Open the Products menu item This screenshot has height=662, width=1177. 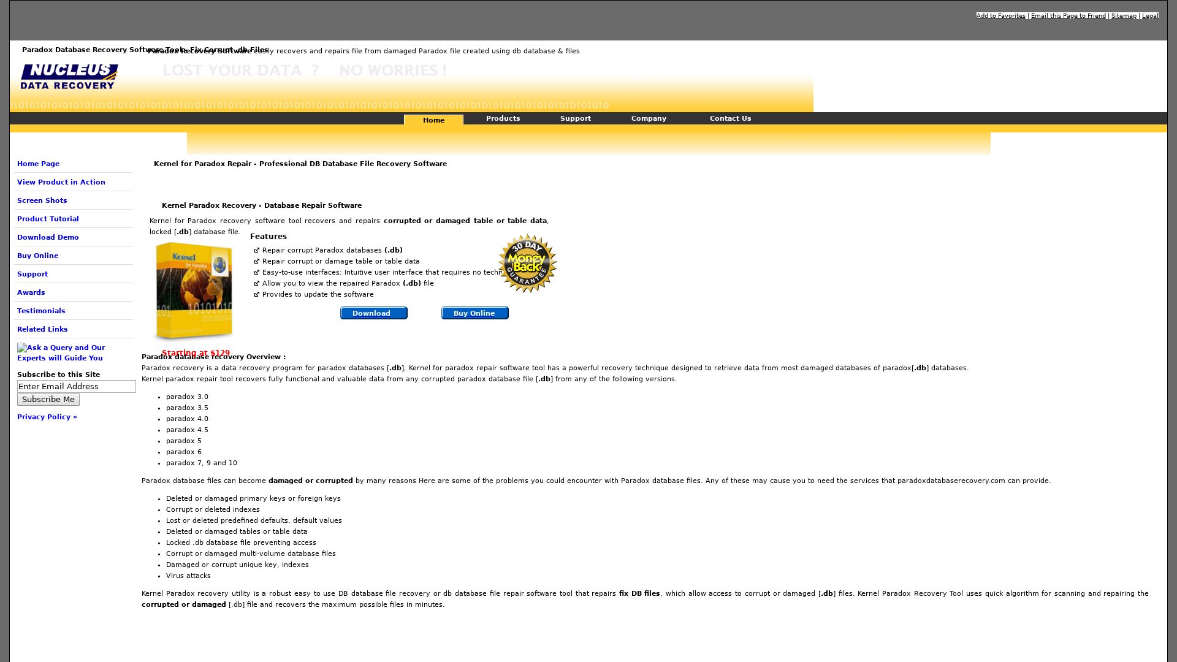503,118
